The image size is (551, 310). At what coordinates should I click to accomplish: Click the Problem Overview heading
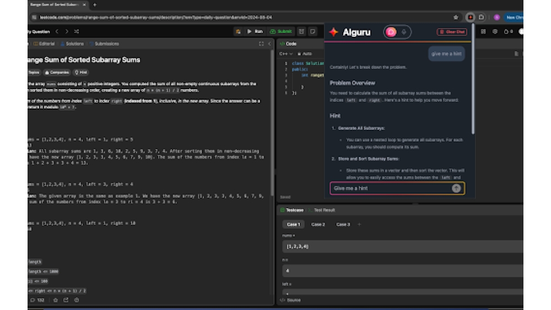pos(353,83)
